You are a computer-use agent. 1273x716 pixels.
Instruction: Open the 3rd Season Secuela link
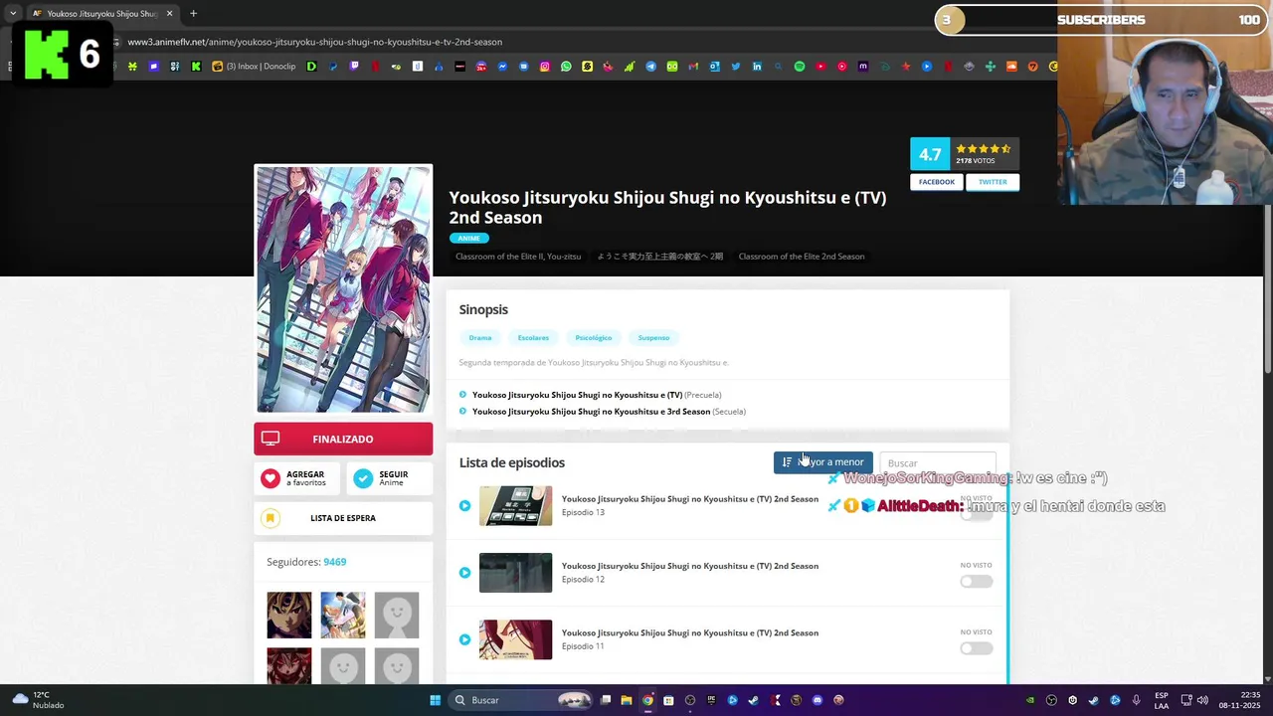591,412
